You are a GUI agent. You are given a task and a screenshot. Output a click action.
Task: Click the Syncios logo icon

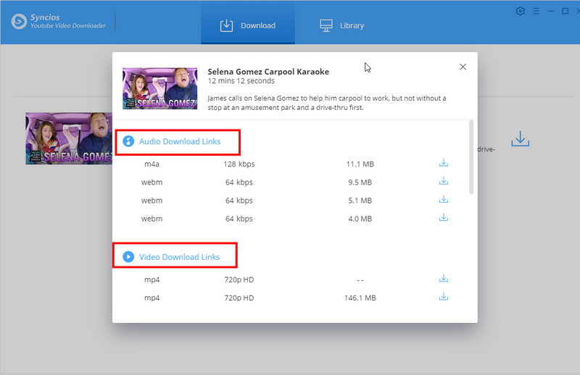(x=19, y=22)
